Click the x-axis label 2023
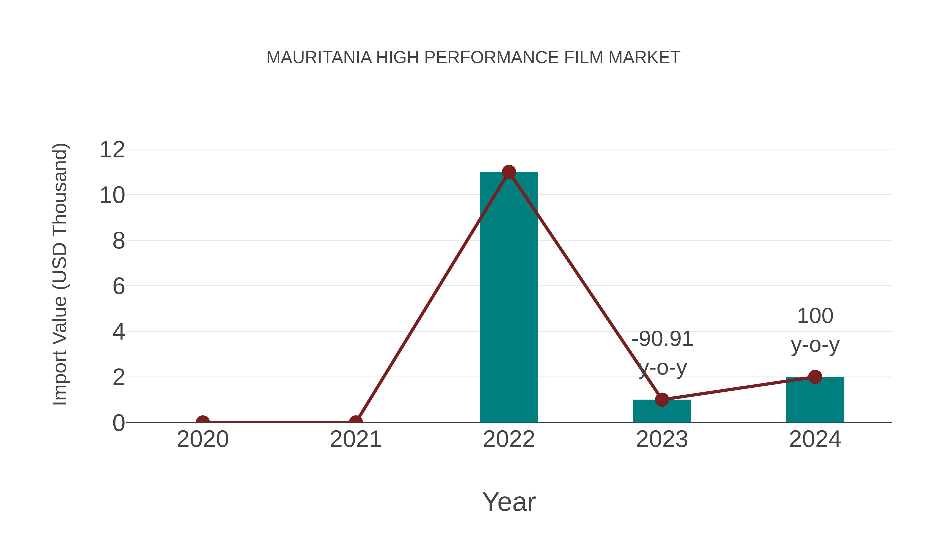The width and height of the screenshot is (947, 533). pos(662,439)
